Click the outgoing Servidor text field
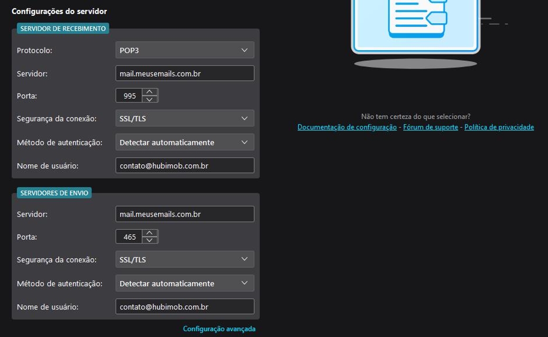548x337 pixels. point(185,214)
